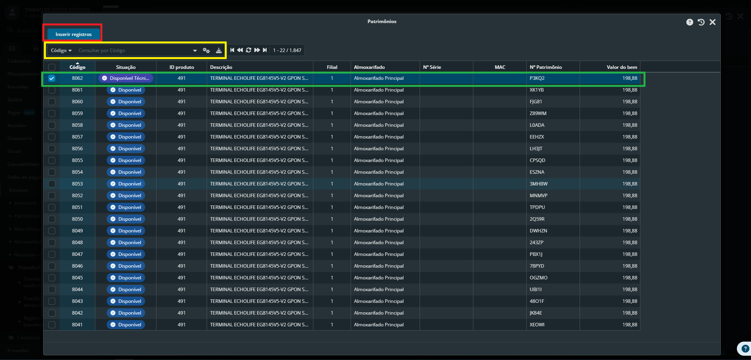Sort by the Situação column header

click(125, 67)
